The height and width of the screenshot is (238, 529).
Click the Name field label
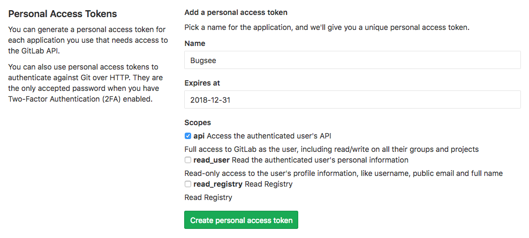click(x=194, y=43)
